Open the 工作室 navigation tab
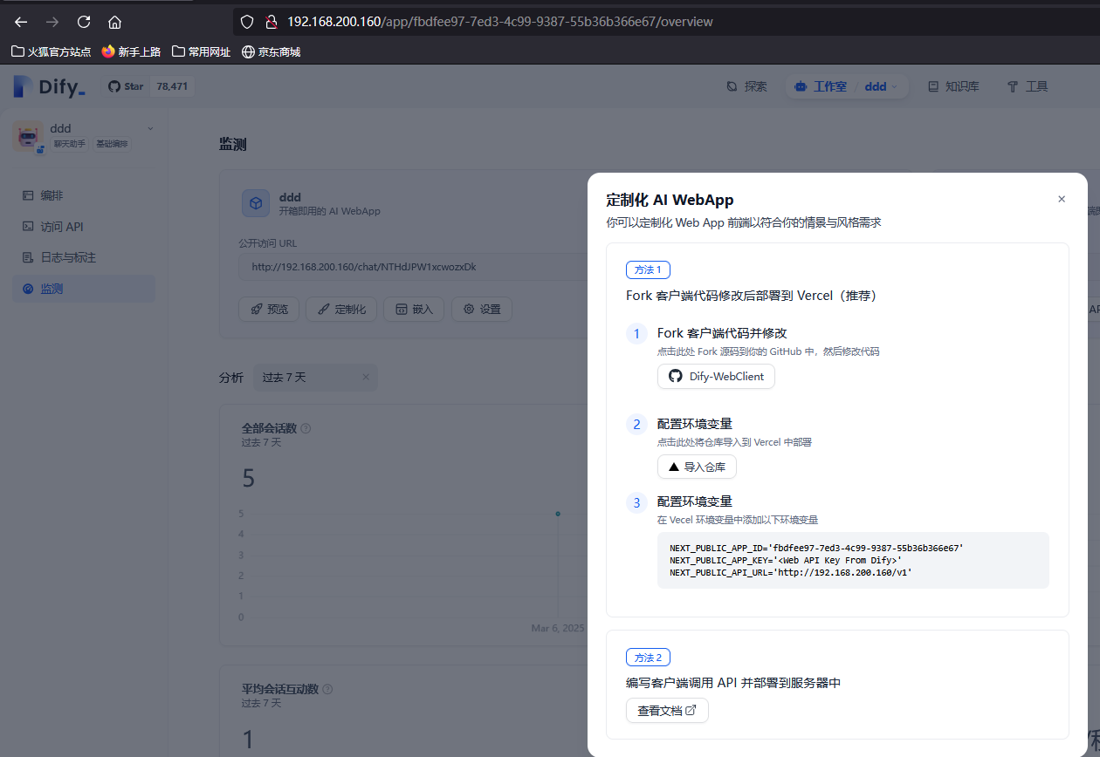 822,86
